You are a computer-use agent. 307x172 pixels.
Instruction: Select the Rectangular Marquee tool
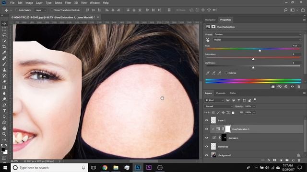coord(4,29)
